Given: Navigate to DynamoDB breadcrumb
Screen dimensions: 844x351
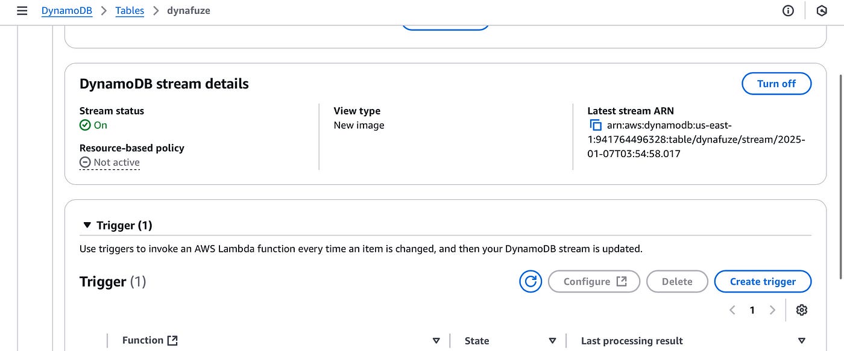Looking at the screenshot, I should pos(67,11).
